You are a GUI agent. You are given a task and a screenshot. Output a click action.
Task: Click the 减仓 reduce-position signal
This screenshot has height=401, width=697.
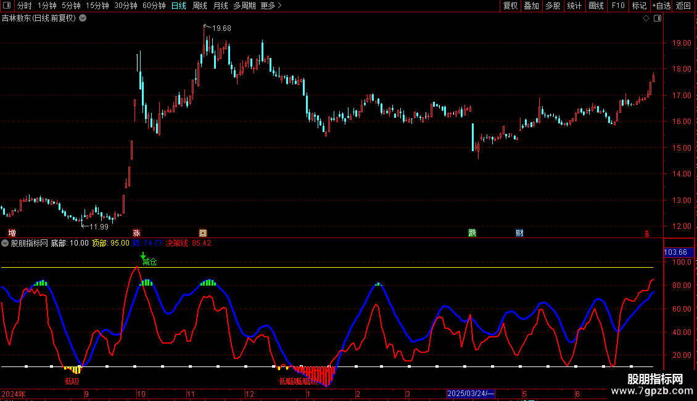coord(150,262)
